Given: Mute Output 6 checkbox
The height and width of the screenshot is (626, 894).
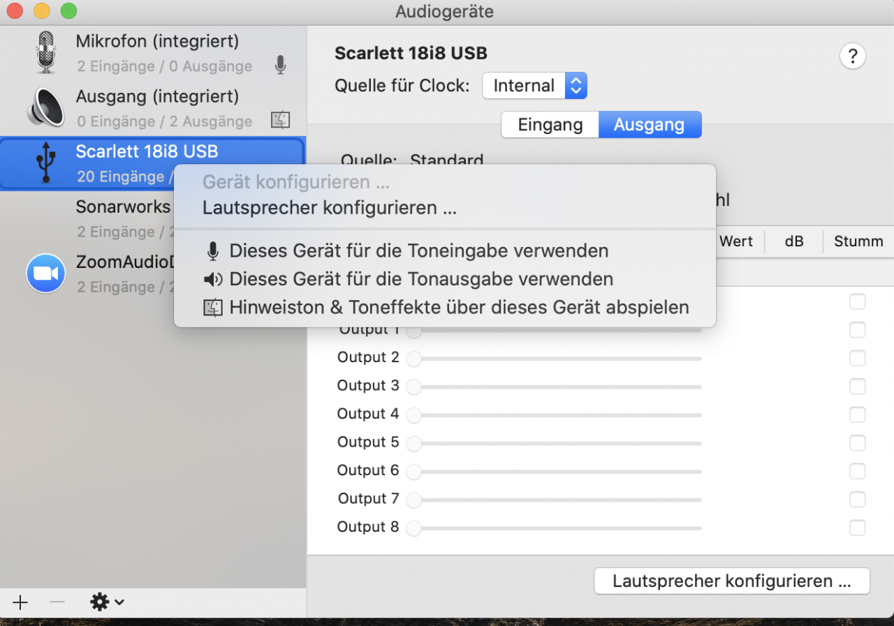Looking at the screenshot, I should (x=857, y=471).
